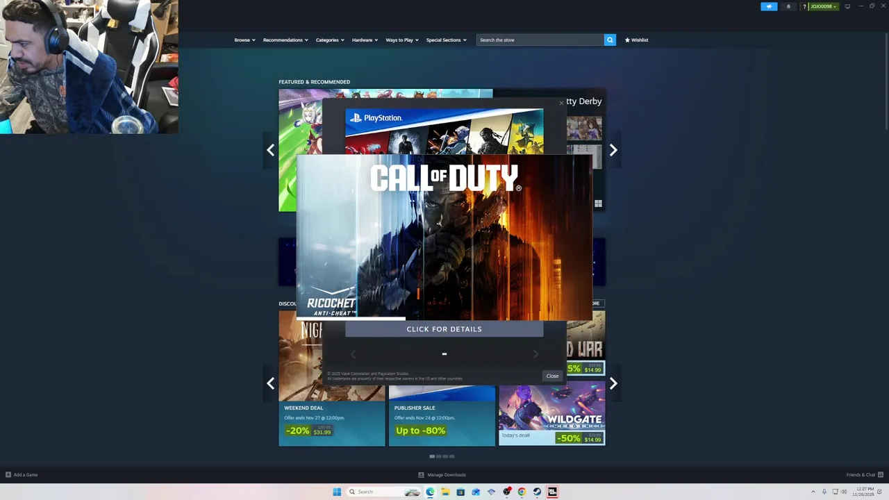The image size is (889, 500).
Task: Click Add a Game at bottom left
Action: tap(22, 475)
